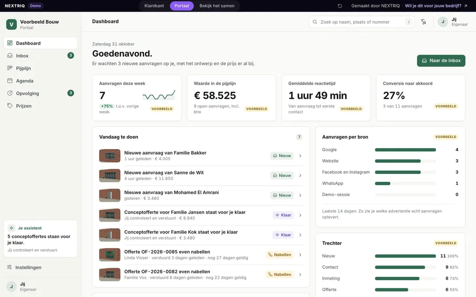Open OF-2026-0082 row chevron
The width and height of the screenshot is (476, 297).
300,275
